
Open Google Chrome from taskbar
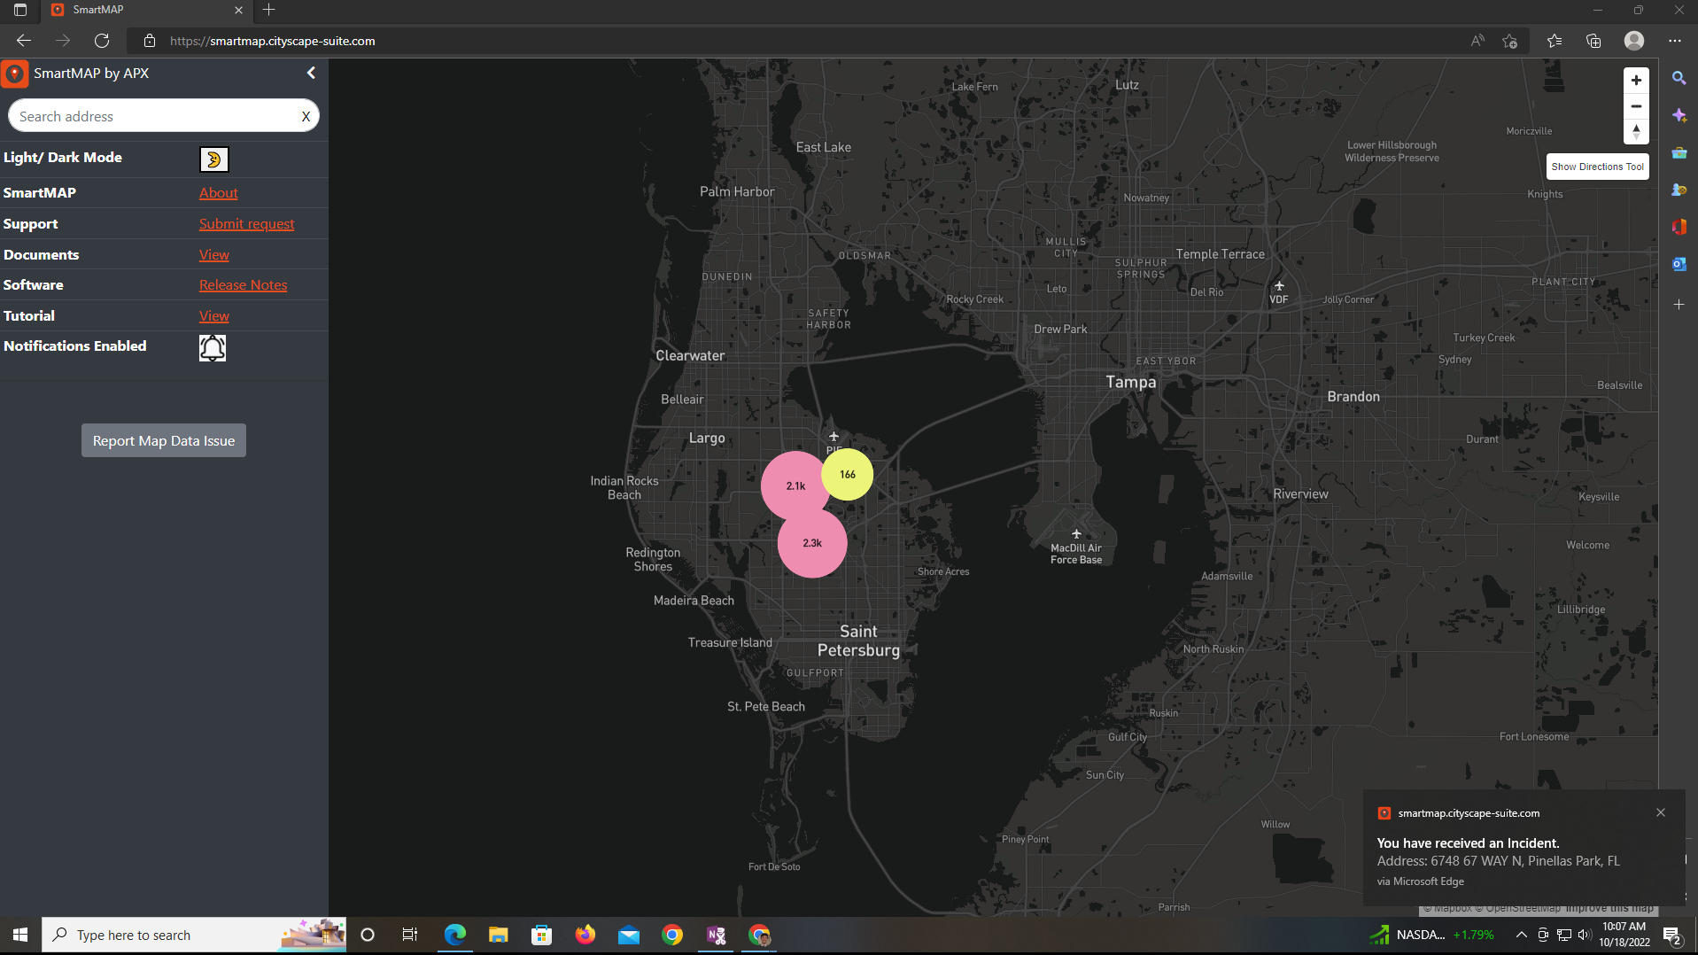point(672,935)
